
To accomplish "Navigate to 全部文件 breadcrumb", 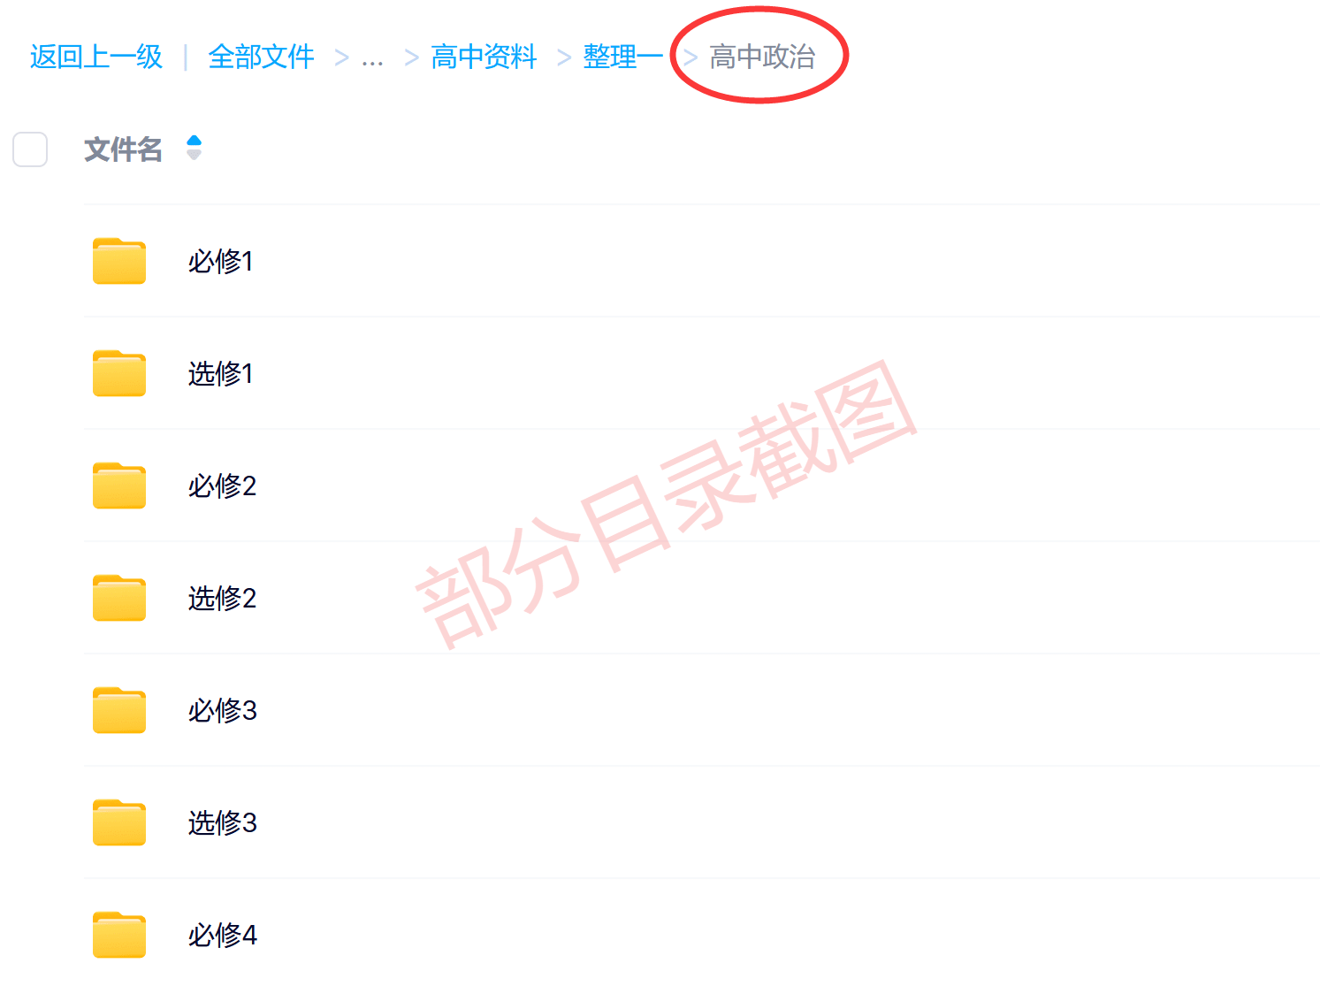I will coord(262,57).
